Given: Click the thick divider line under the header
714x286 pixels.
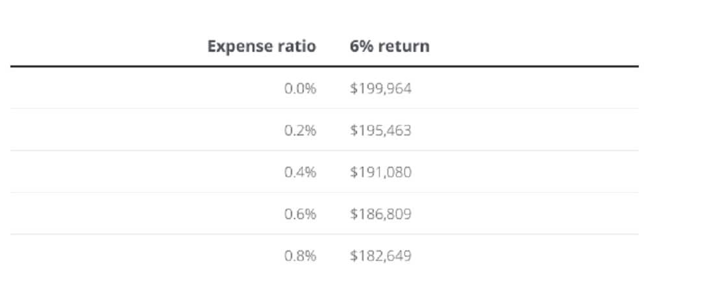Looking at the screenshot, I should [325, 66].
